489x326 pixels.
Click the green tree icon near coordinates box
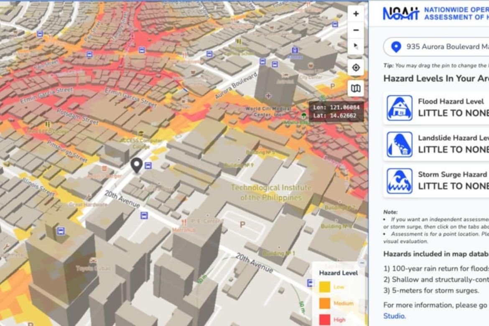[x=304, y=116]
